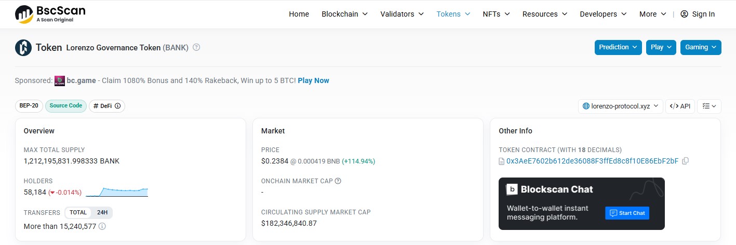Viewport: 736px width, 245px height.
Task: Copy the token contract address
Action: click(x=685, y=161)
